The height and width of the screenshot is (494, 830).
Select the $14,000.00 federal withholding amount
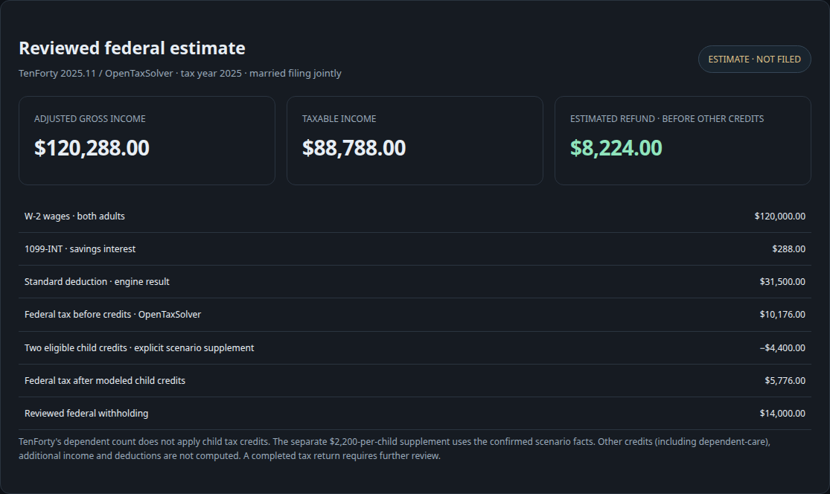click(782, 414)
